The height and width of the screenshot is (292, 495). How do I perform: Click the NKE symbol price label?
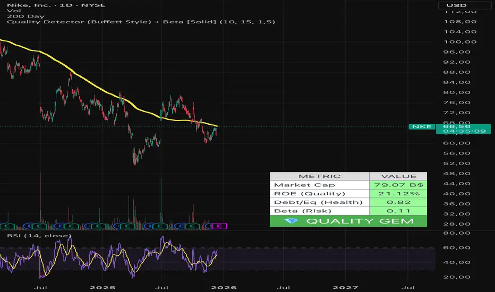[x=422, y=126]
